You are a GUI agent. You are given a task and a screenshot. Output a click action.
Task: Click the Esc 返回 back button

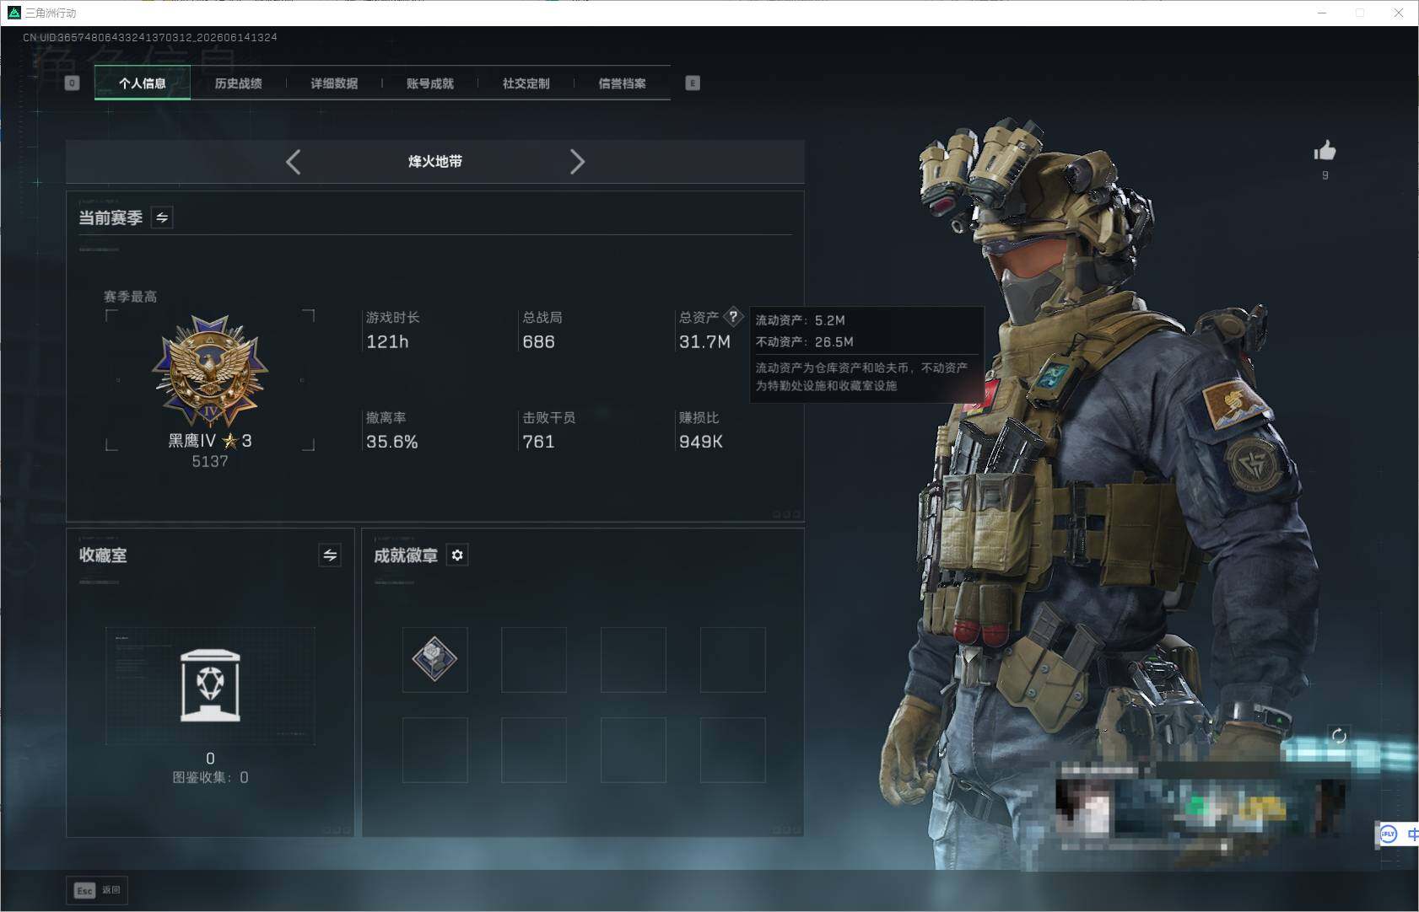pos(97,890)
